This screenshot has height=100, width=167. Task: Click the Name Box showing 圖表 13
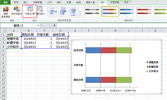point(19,25)
